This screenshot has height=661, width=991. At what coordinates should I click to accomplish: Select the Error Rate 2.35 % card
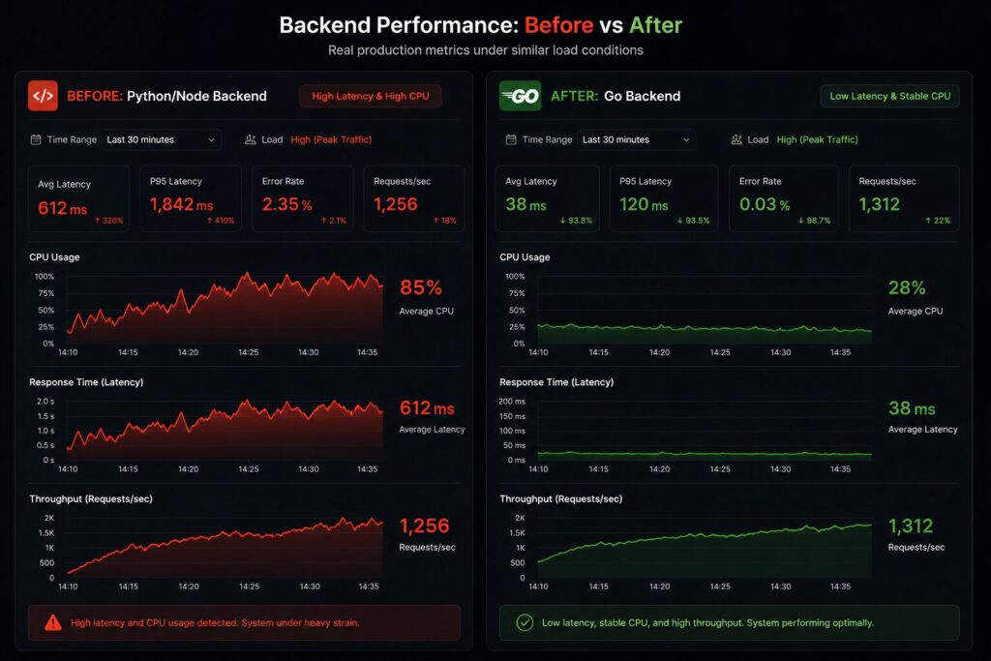pyautogui.click(x=303, y=198)
